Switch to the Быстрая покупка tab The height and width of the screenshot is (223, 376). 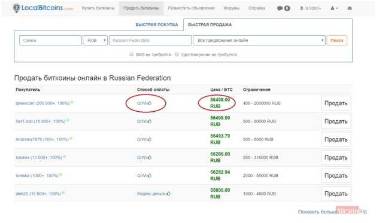coord(157,25)
